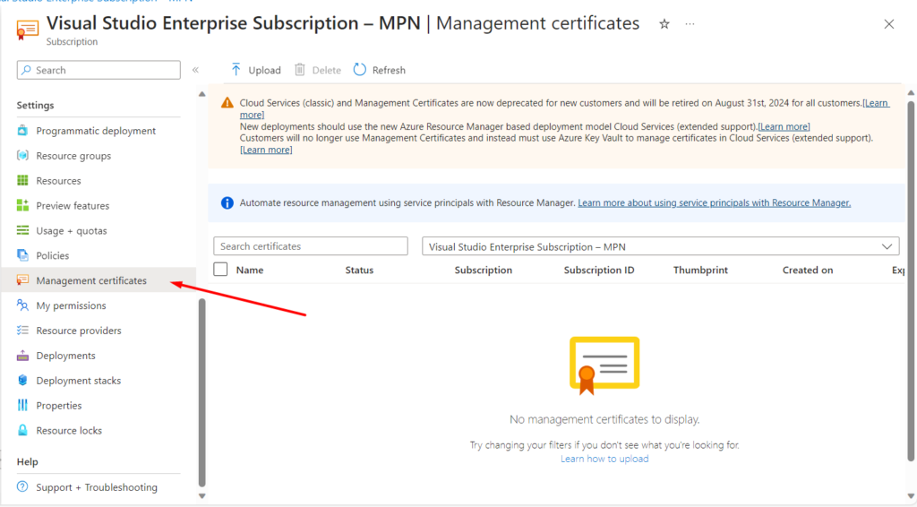Sort by the Name column header
The width and height of the screenshot is (917, 507).
[250, 270]
